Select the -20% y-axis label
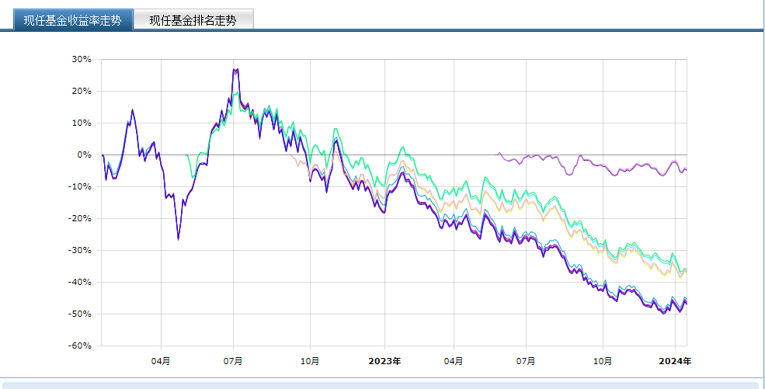765x389 pixels. (x=80, y=218)
